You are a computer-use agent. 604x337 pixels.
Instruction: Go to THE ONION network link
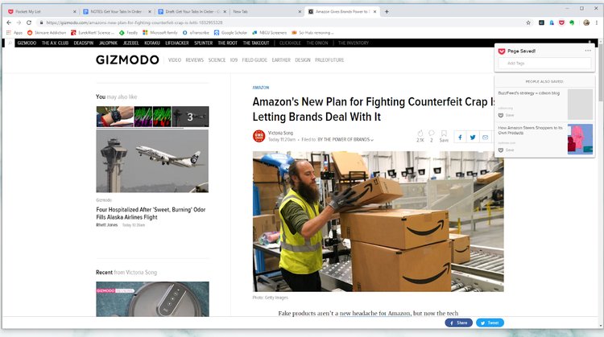click(x=317, y=43)
